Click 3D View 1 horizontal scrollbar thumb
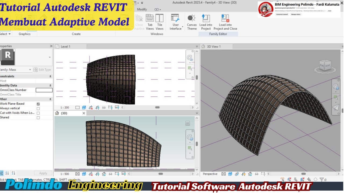Viewport: 344px width, 193px height. point(304,174)
